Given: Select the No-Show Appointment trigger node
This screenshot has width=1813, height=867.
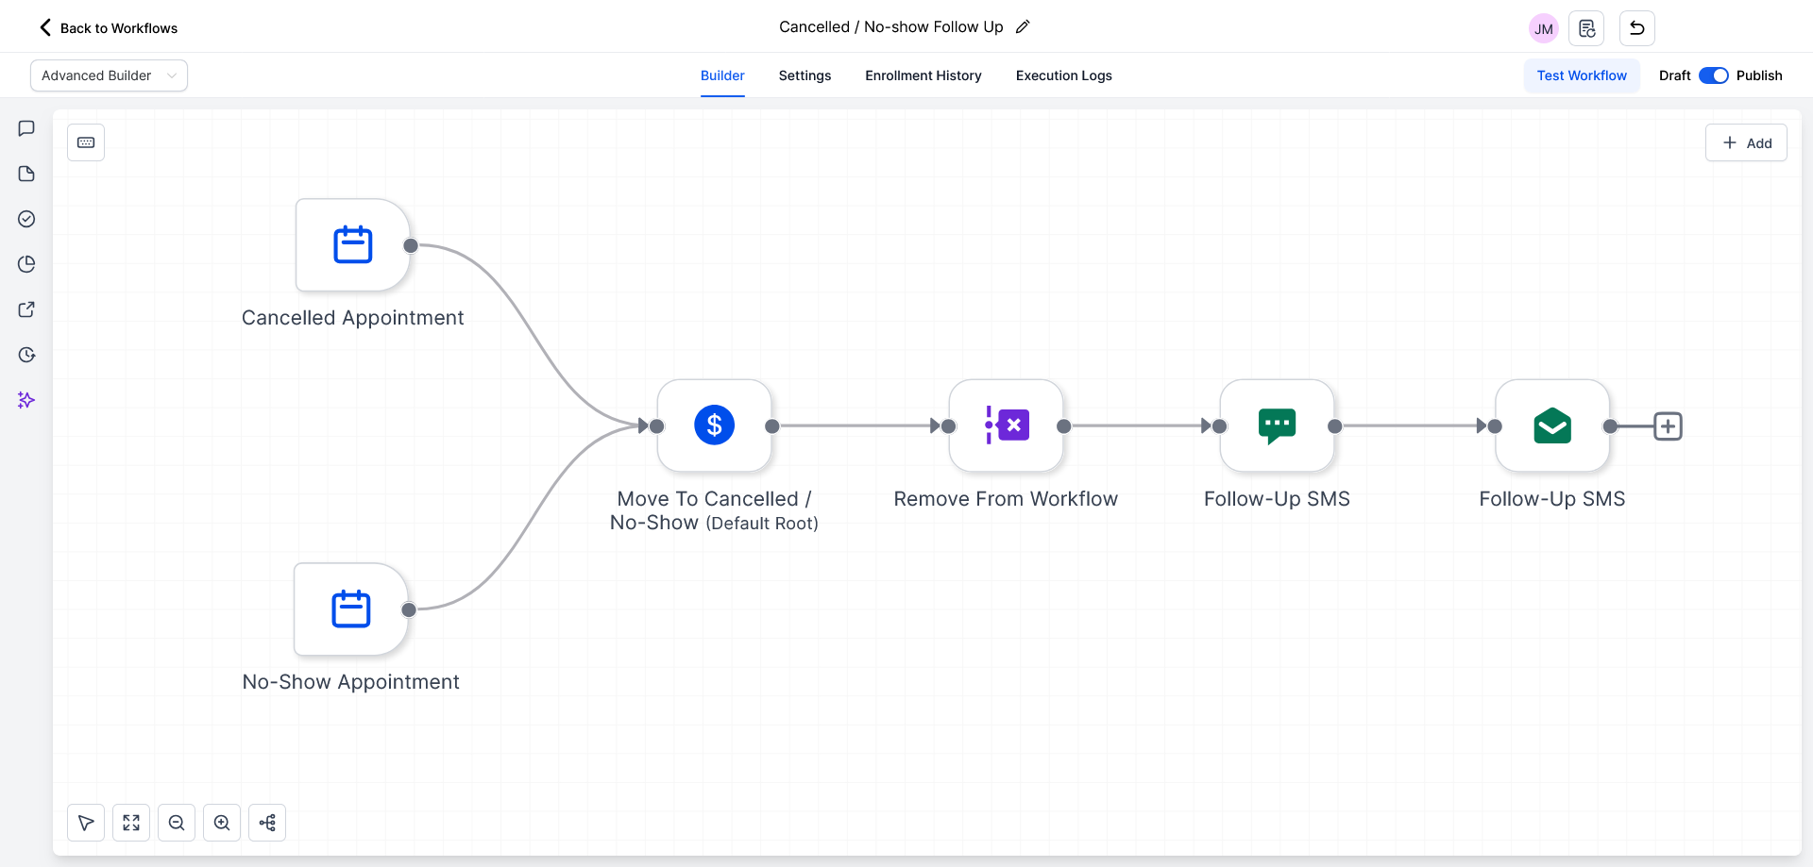Looking at the screenshot, I should click(350, 609).
